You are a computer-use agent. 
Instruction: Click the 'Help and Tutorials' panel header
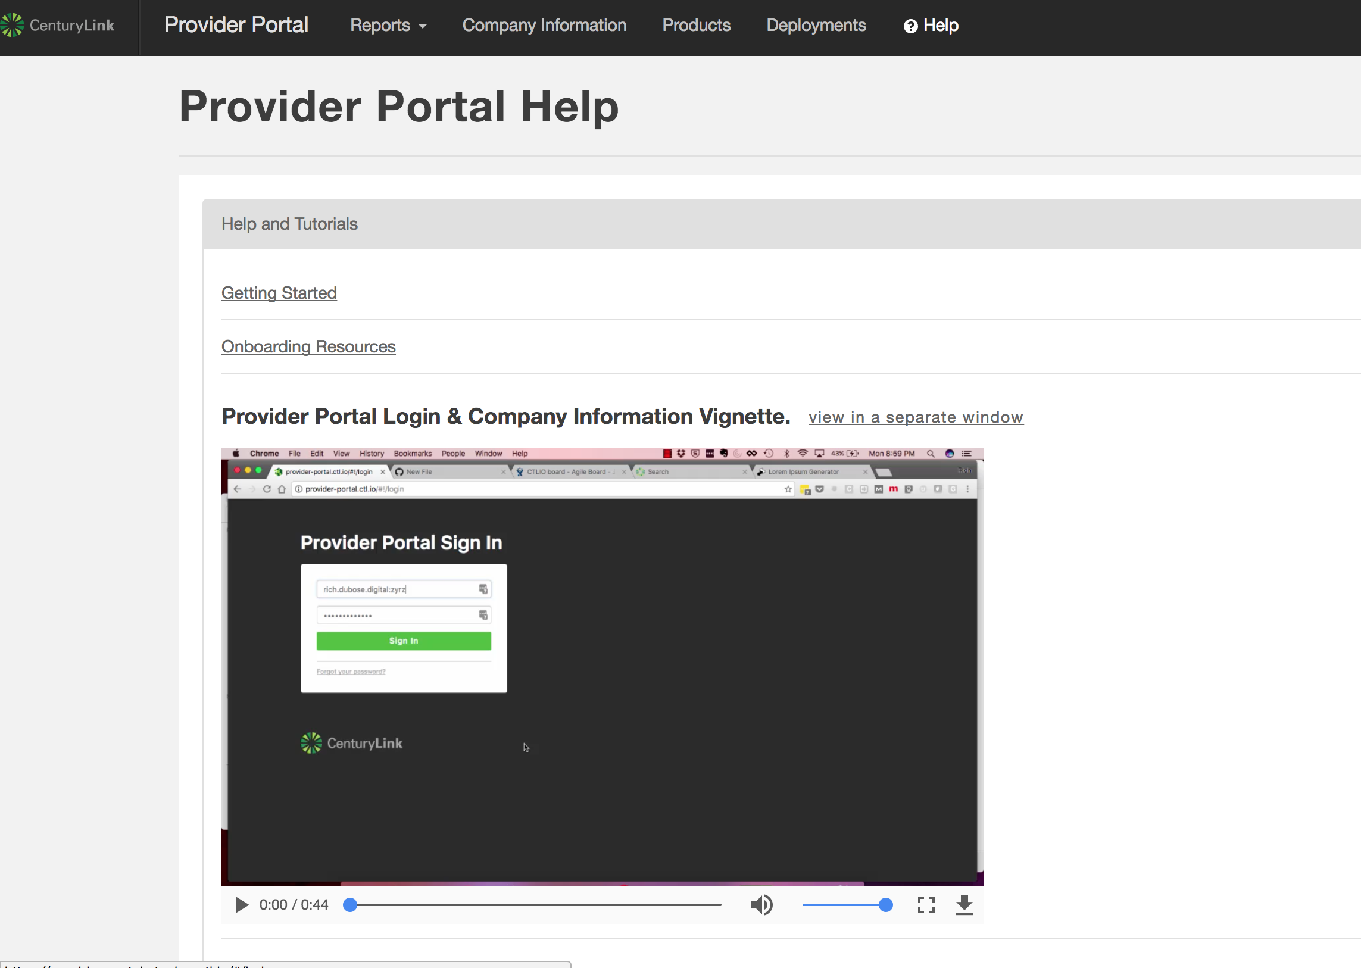[782, 223]
